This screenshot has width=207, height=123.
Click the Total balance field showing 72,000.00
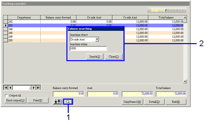point(171,94)
